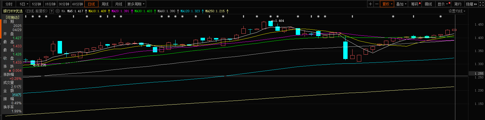Toggle the 简约 simplified mode
The height and width of the screenshot is (120, 485).
click(458, 4)
